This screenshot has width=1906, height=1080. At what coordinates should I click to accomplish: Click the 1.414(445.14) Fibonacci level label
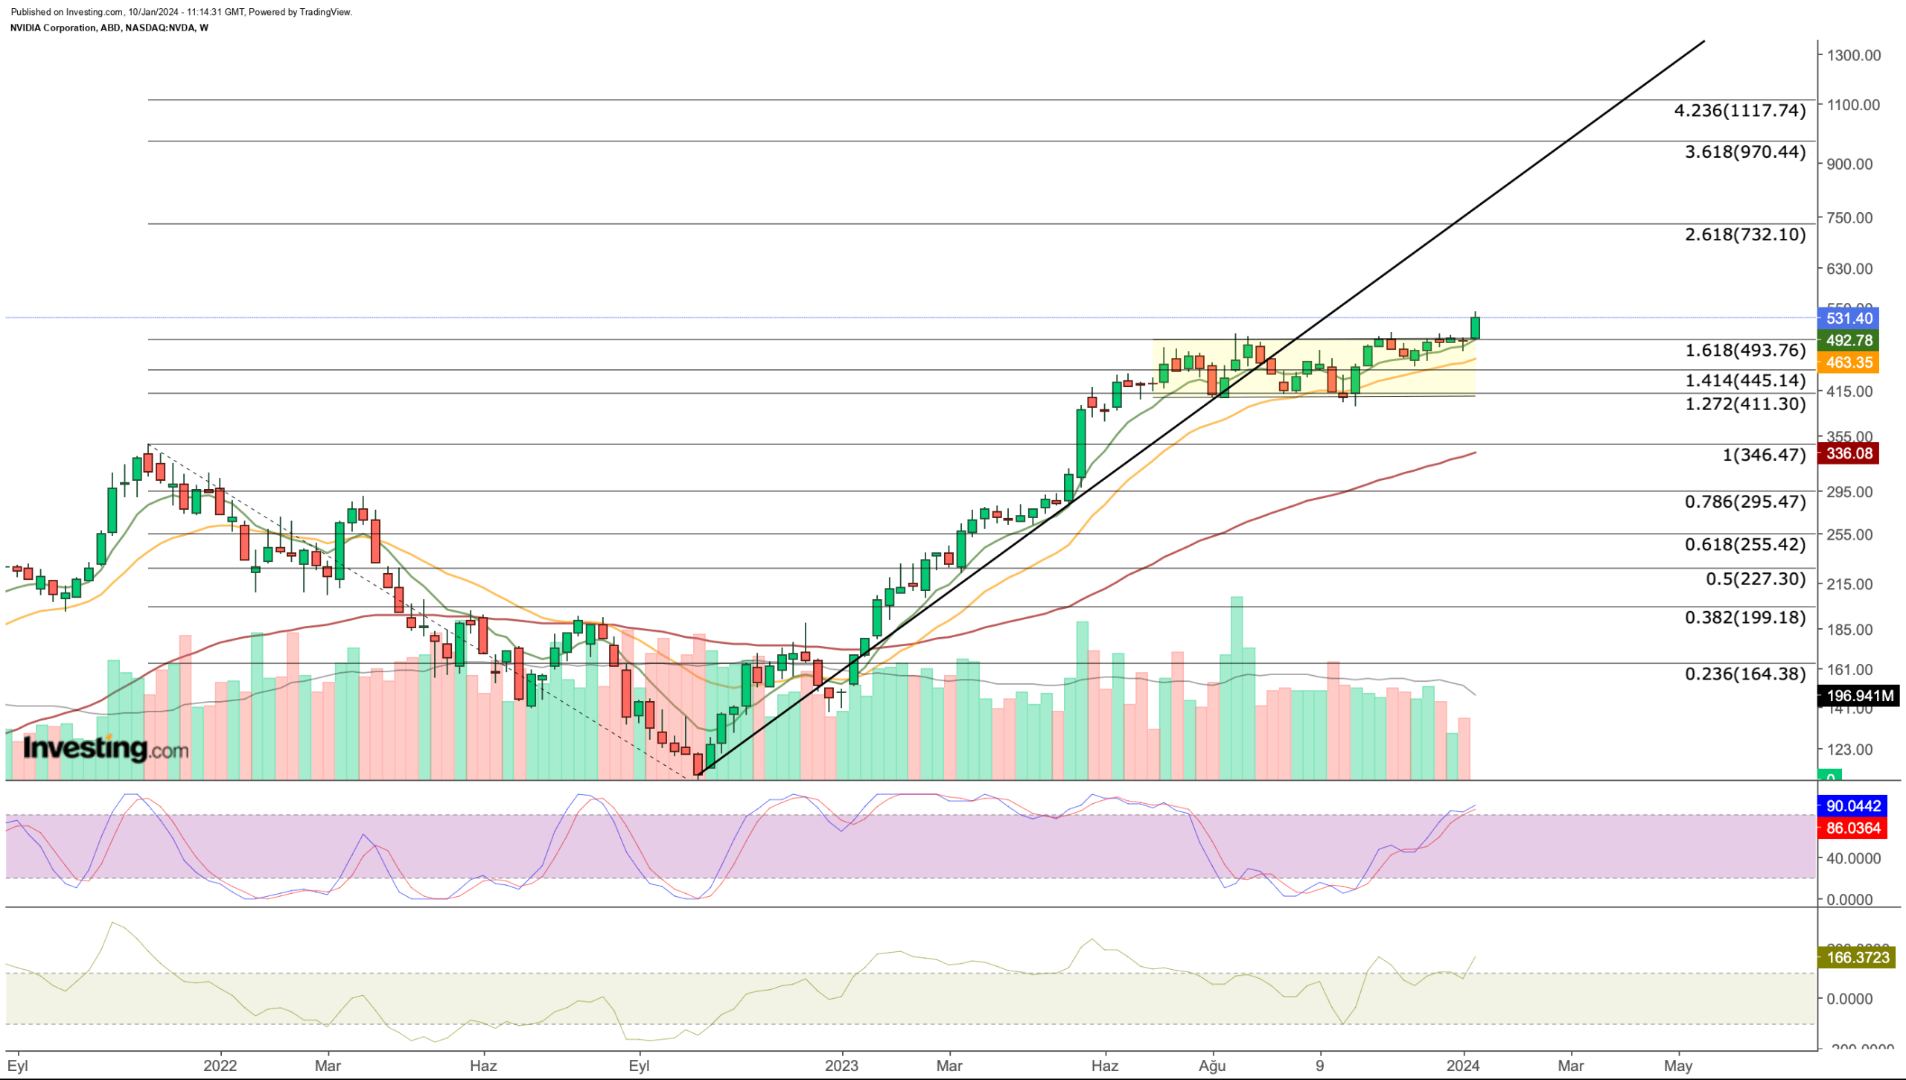click(1744, 380)
